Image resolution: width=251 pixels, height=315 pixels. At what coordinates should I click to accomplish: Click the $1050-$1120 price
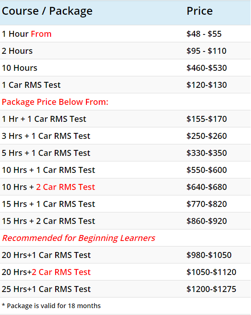[211, 272]
